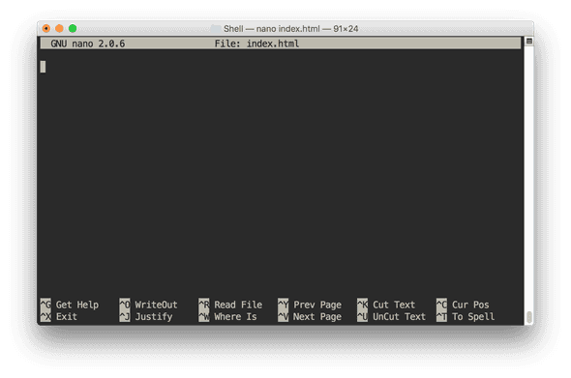Click the ^G Get Help shortcut
The image size is (571, 378).
[70, 305]
